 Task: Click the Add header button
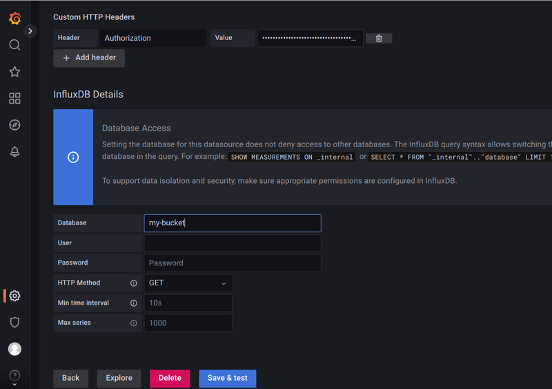click(89, 58)
